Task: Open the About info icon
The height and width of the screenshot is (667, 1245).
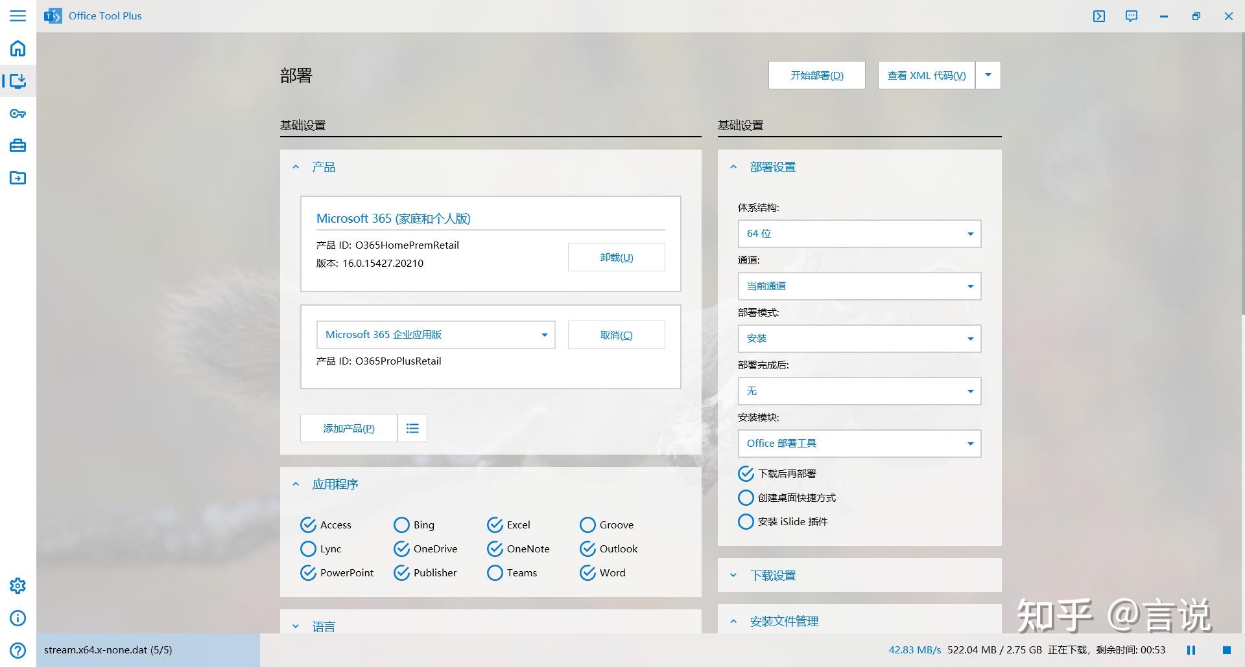Action: pyautogui.click(x=18, y=618)
